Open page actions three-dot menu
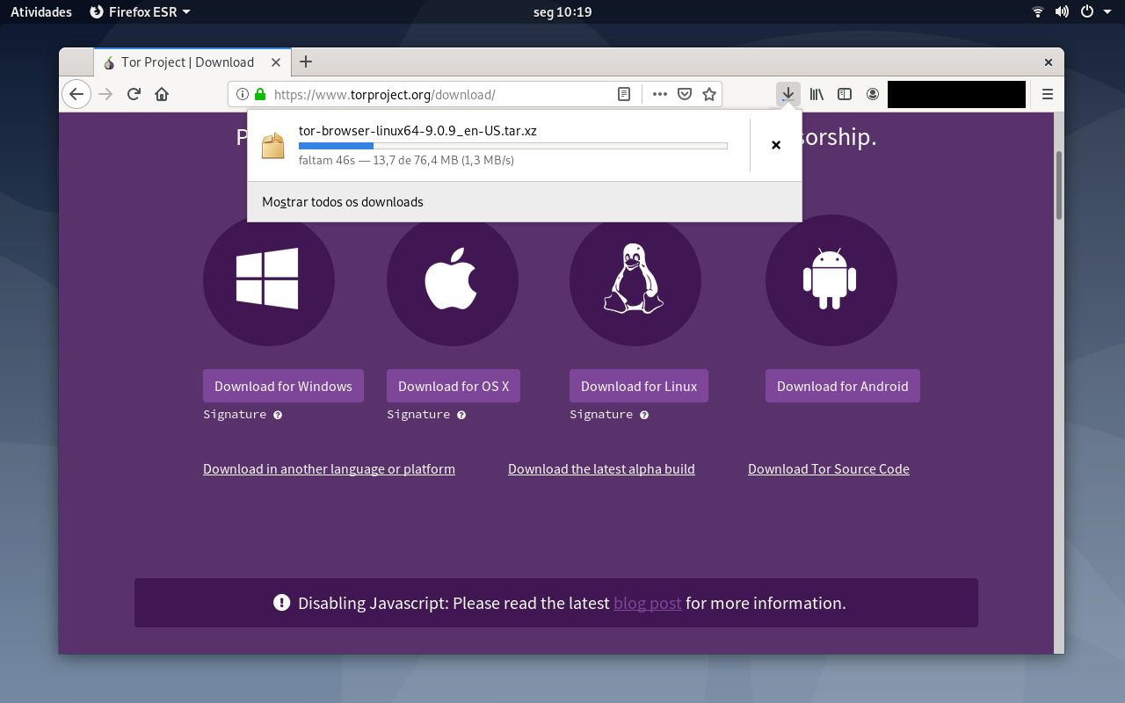This screenshot has width=1125, height=703. (660, 94)
